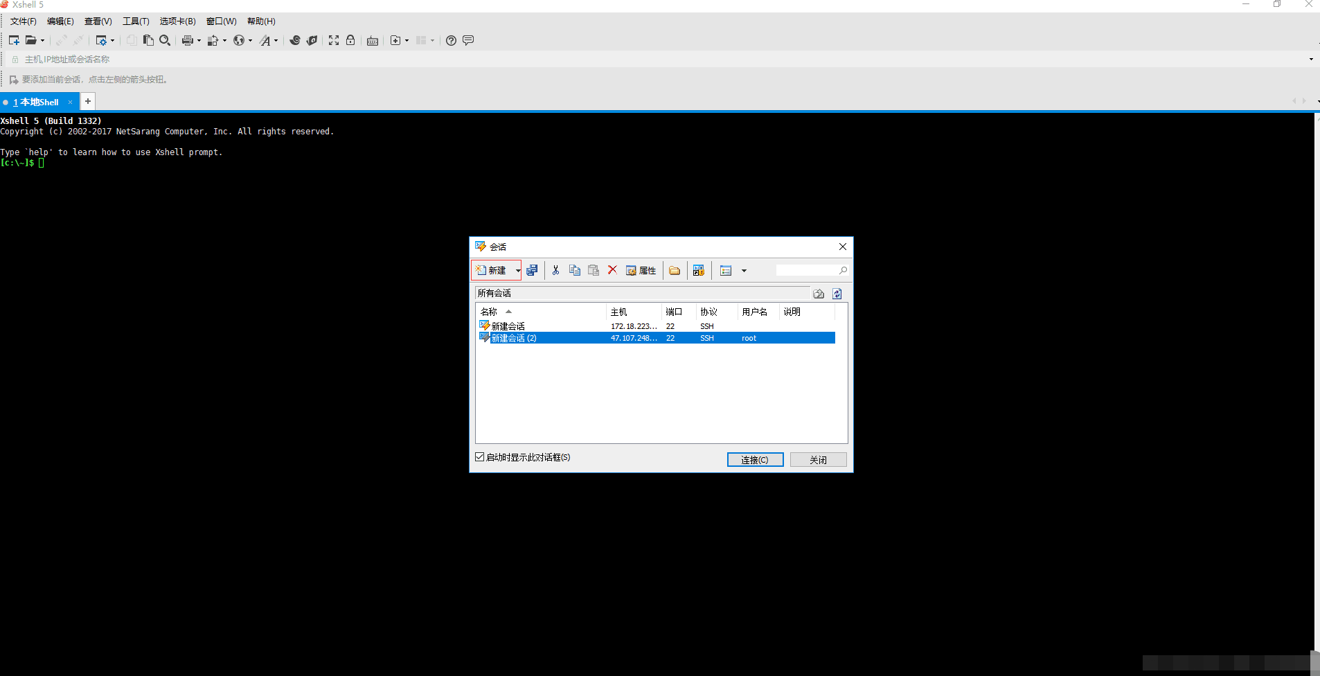Click the add-current-session arrow icon

pyautogui.click(x=14, y=80)
